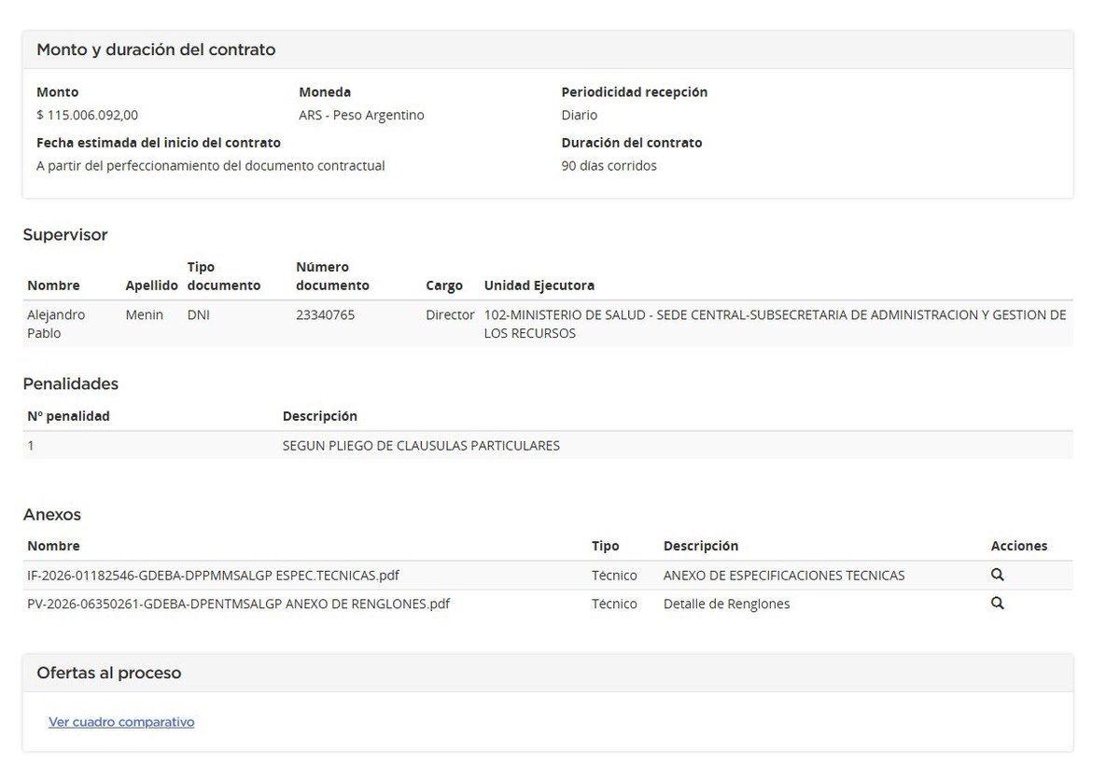Click SEGUN PLIEGO DE CLAUSULAS PARTICULARES description
This screenshot has height=765, width=1120.
click(421, 446)
